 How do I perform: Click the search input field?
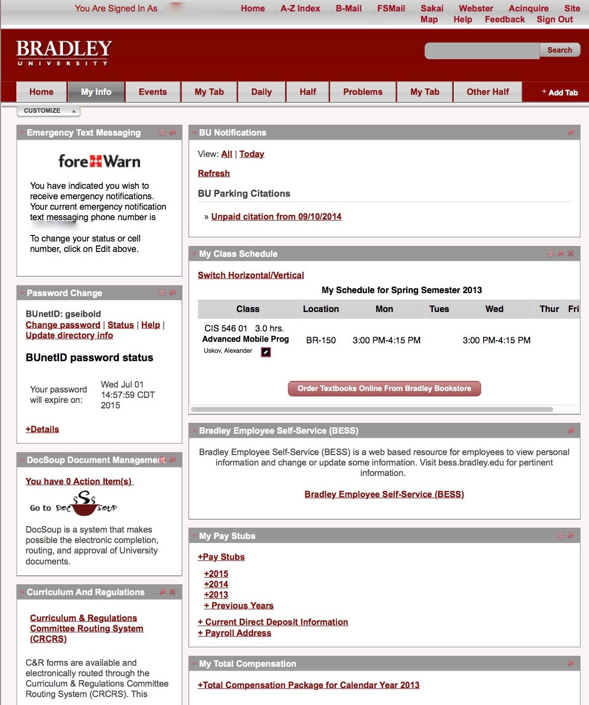tap(482, 50)
